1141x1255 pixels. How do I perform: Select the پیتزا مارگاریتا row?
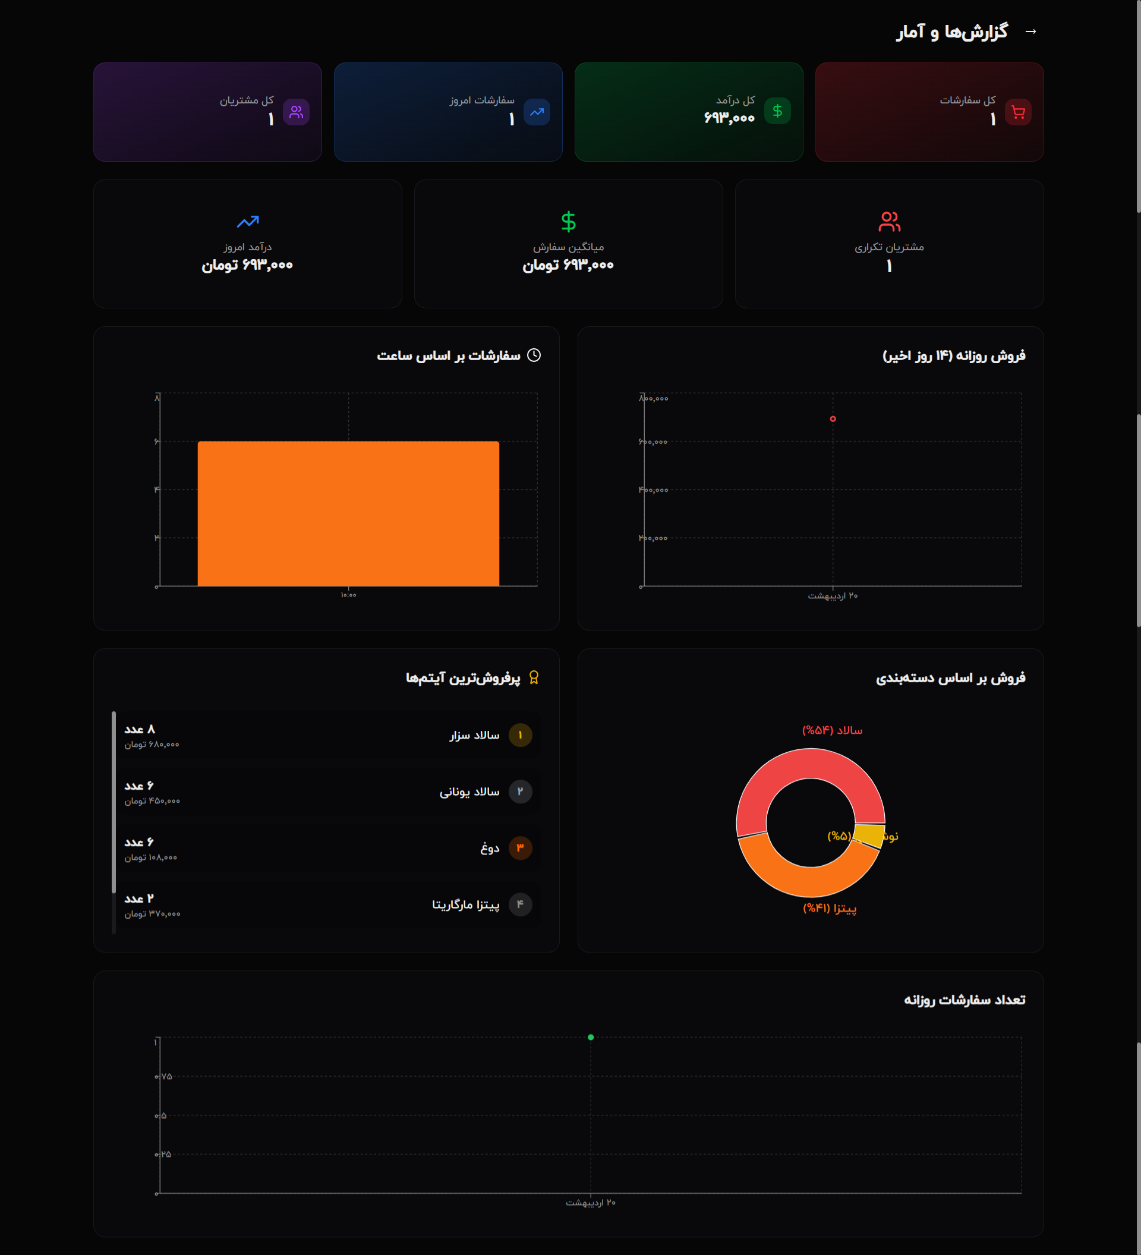(x=329, y=904)
